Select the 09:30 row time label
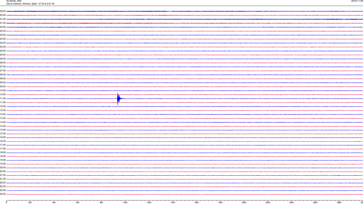Viewport: 363px width, 204px height. [3, 87]
